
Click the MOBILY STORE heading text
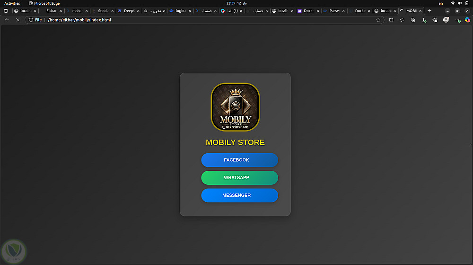(x=235, y=142)
